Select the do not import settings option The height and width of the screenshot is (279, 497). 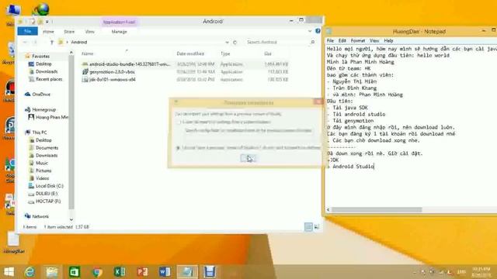click(178, 148)
